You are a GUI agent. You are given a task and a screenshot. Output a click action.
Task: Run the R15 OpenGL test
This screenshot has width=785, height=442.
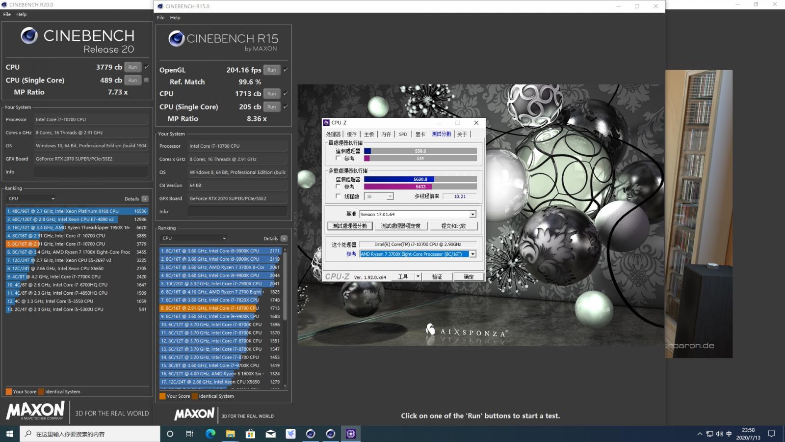point(272,70)
